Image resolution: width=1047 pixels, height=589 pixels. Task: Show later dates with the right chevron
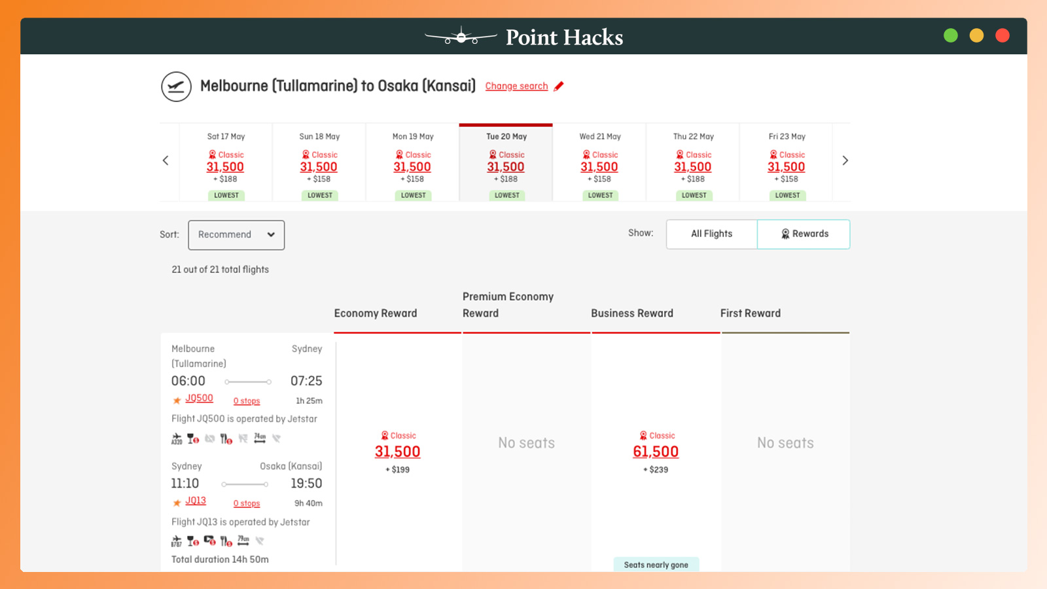coord(845,160)
